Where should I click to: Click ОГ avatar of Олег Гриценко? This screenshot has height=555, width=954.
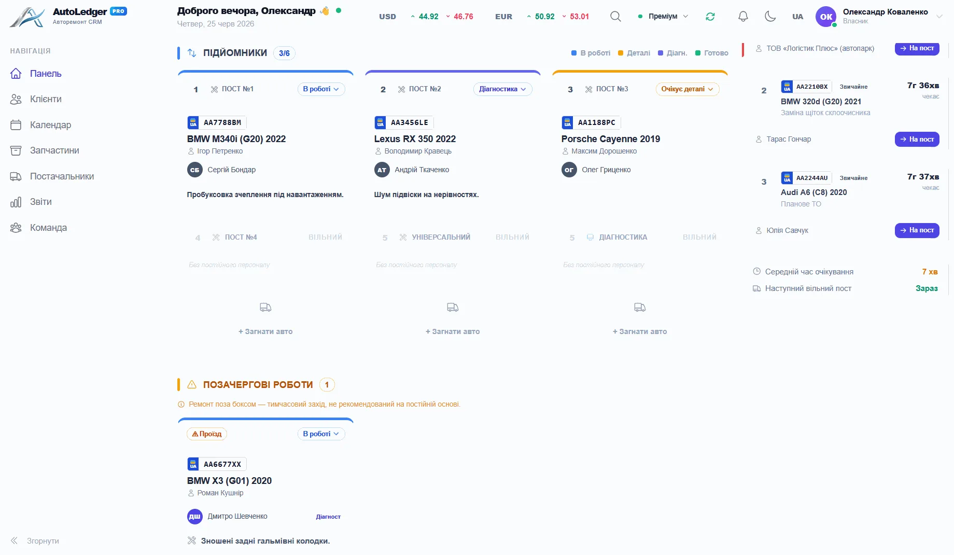569,170
